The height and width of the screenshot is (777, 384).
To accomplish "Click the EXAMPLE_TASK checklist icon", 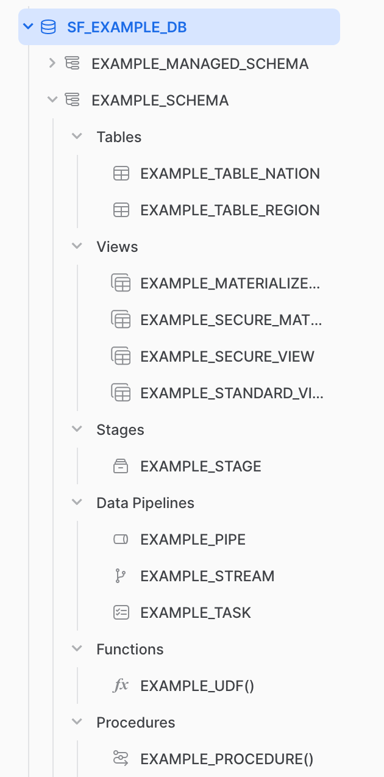I will click(x=121, y=612).
